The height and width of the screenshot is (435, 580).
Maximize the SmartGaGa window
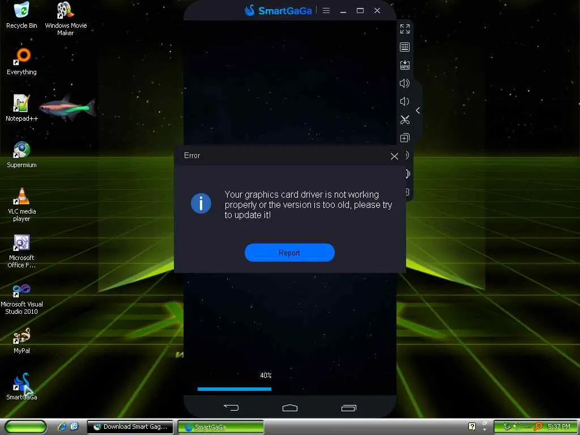[360, 10]
